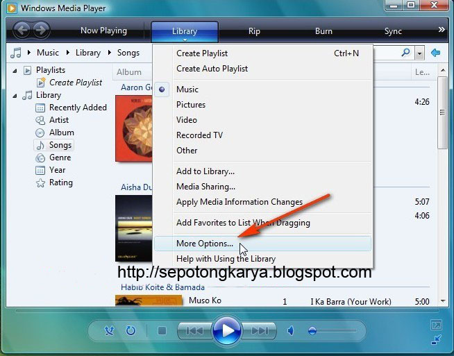Choose Media Sharing... menu item

pyautogui.click(x=263, y=187)
